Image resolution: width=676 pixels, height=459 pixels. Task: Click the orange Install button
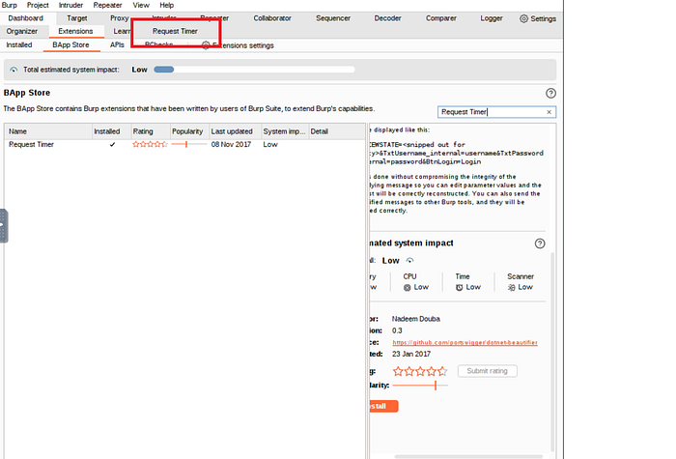[x=383, y=406]
